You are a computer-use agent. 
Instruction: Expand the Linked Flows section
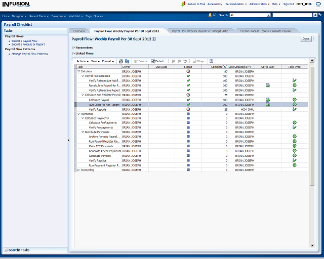coord(73,53)
